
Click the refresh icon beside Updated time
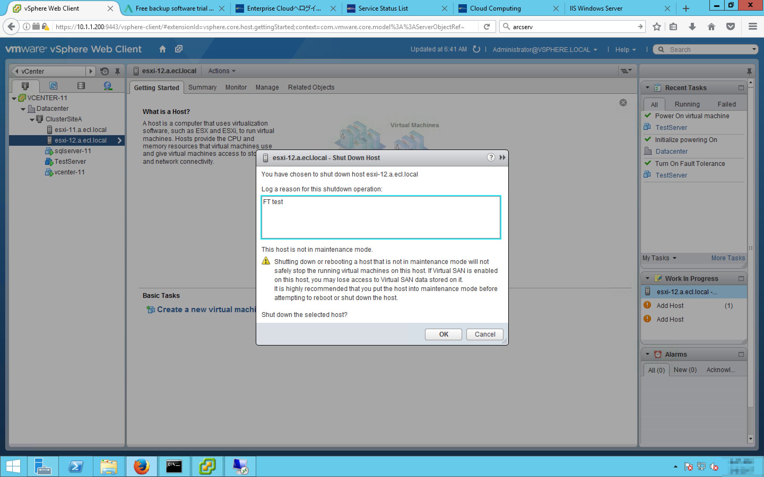pyautogui.click(x=476, y=49)
